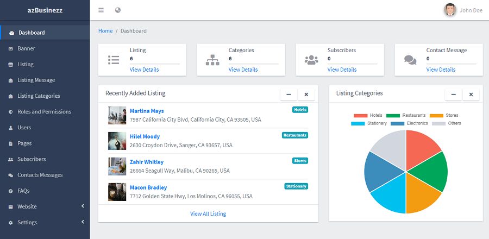The width and height of the screenshot is (489, 239).
Task: Click the View All Listing link
Action: 208,213
